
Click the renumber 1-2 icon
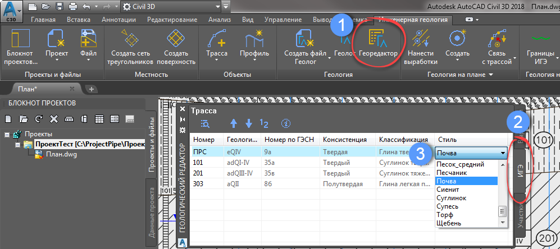point(264,123)
